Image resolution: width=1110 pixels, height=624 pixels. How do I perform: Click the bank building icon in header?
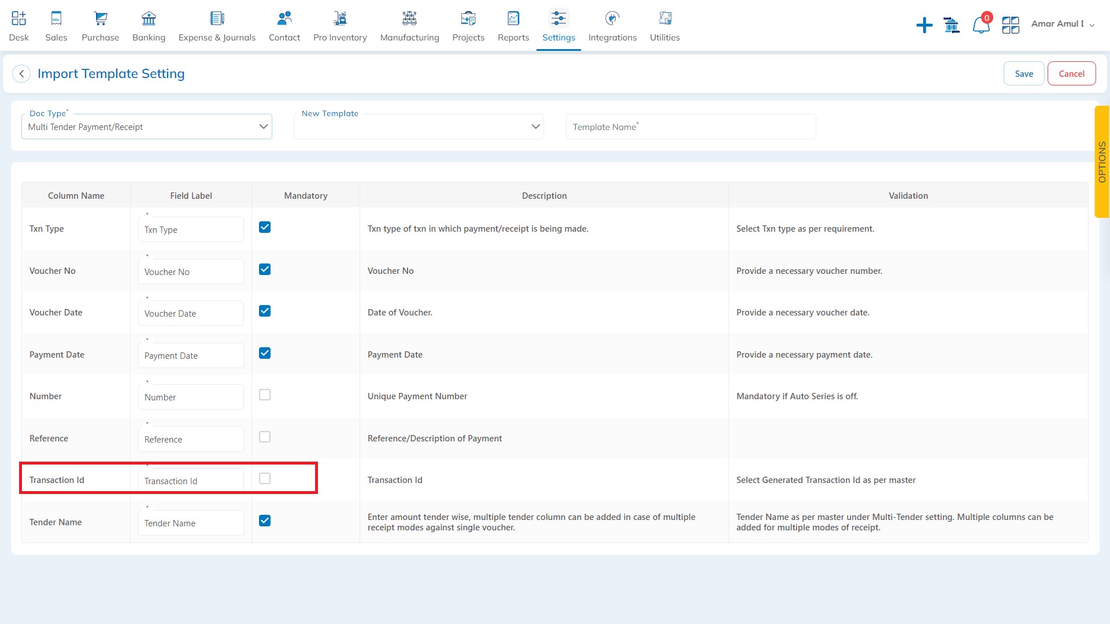coord(951,25)
